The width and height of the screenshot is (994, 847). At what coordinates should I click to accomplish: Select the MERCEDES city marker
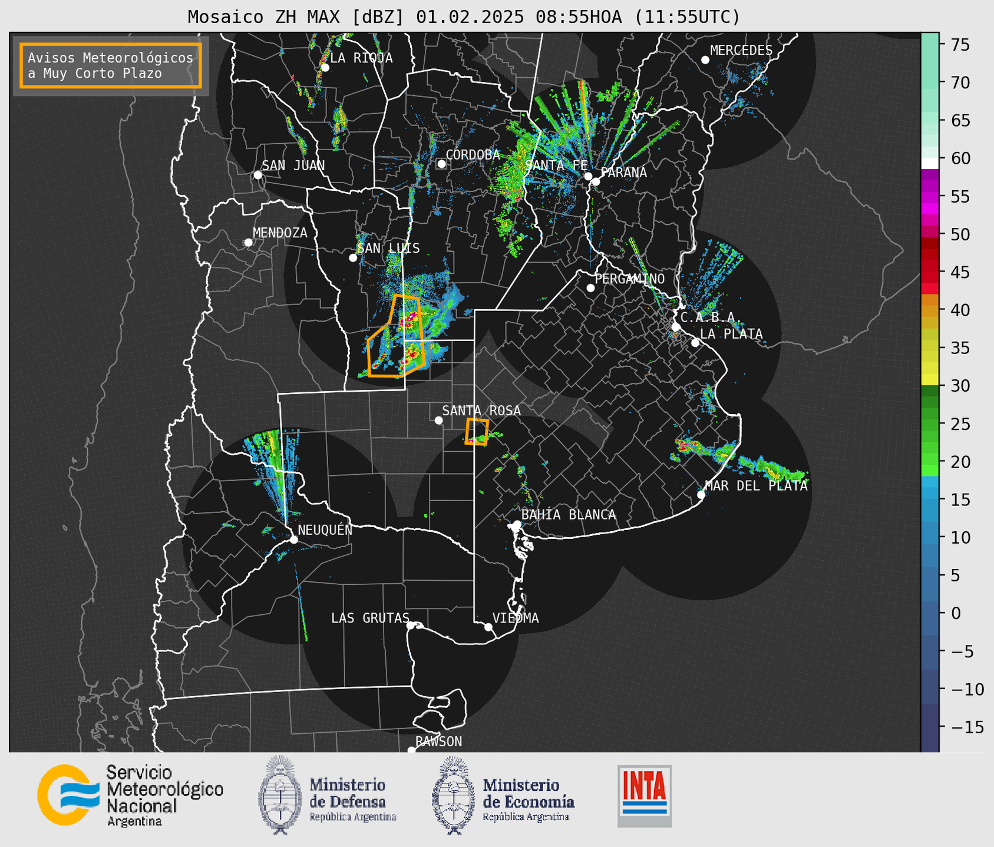(705, 60)
